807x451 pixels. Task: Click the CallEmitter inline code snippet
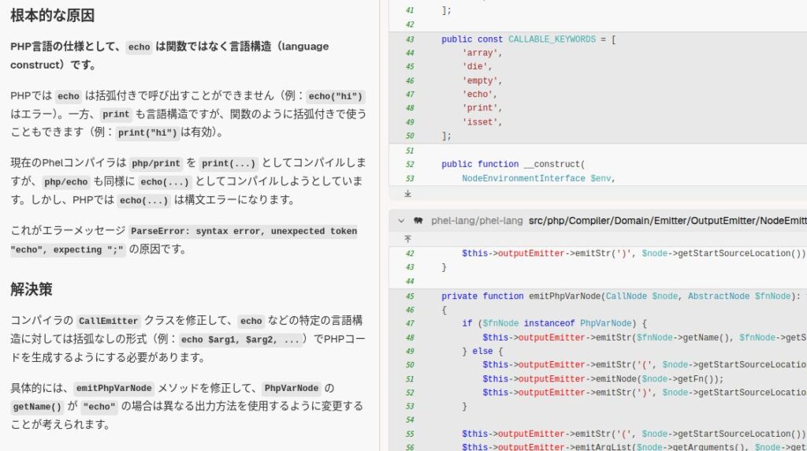109,322
